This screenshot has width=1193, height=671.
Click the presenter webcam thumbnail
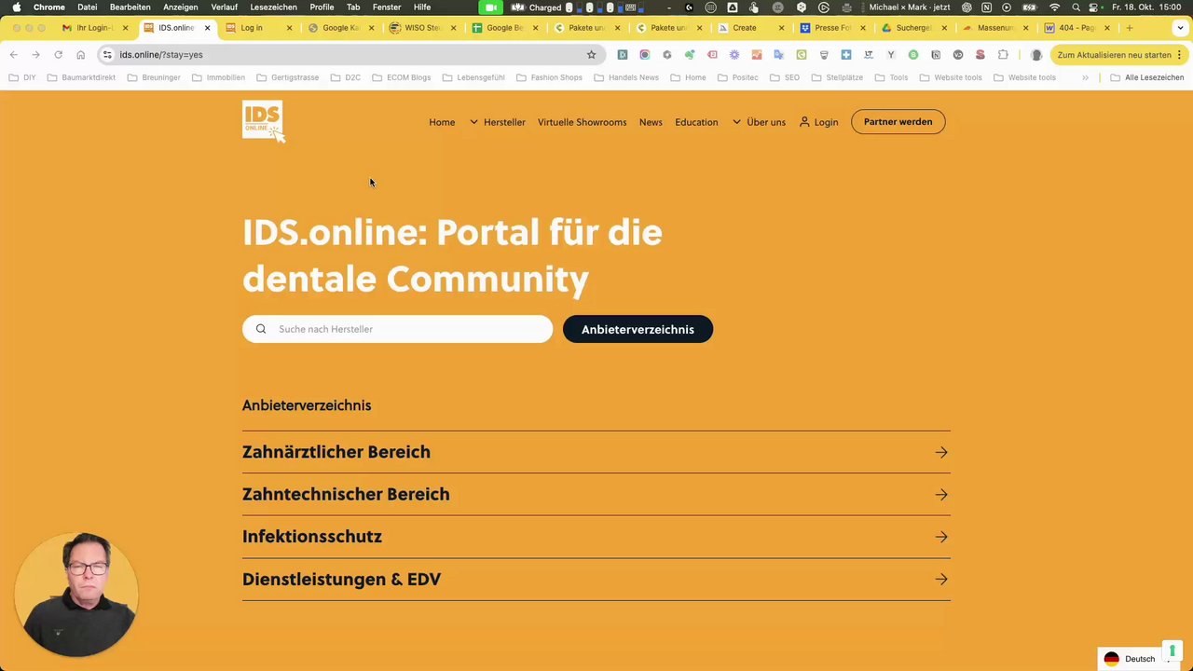pyautogui.click(x=76, y=595)
